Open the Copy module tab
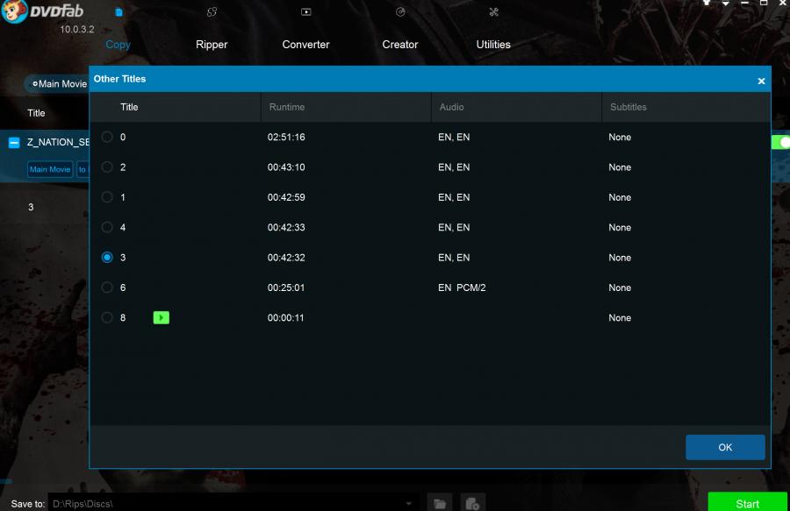790x511 pixels. coord(118,44)
